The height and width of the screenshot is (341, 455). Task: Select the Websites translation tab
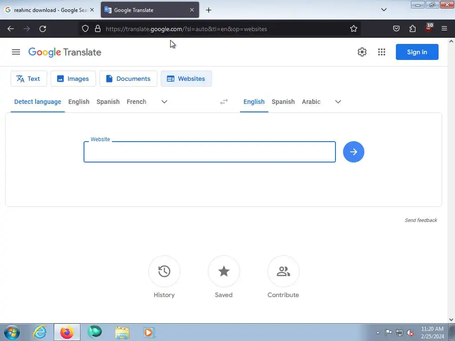coord(186,79)
